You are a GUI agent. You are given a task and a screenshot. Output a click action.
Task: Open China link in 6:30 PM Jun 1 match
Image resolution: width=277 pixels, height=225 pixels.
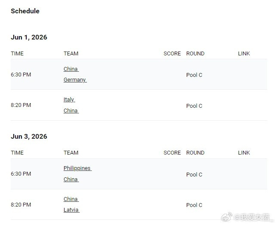[71, 69]
